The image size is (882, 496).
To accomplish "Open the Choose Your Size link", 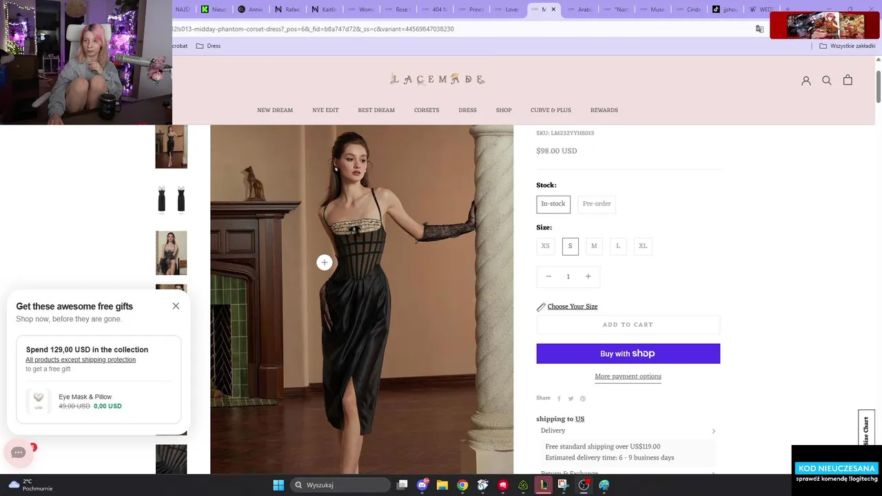I will coord(572,307).
